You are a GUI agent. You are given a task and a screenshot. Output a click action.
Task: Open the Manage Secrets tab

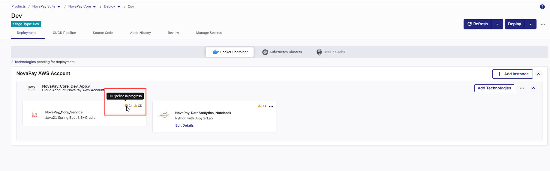209,33
